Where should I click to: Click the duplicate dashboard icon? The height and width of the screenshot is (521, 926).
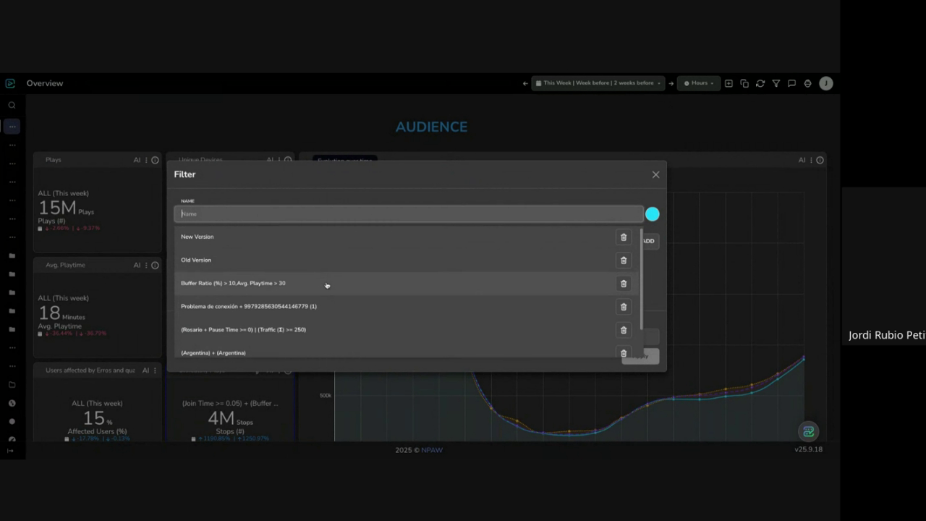point(744,83)
